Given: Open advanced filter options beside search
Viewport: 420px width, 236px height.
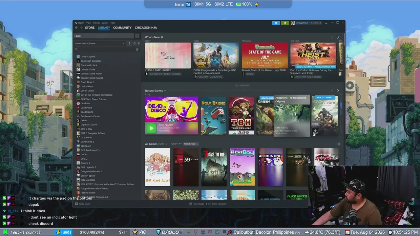Looking at the screenshot, I should point(137,49).
